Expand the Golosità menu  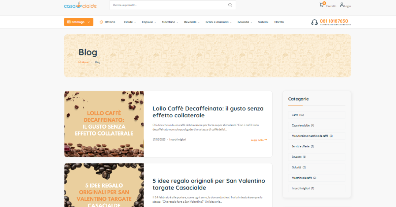(x=245, y=22)
